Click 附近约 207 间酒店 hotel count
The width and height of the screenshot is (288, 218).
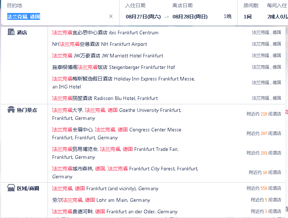click(x=264, y=134)
